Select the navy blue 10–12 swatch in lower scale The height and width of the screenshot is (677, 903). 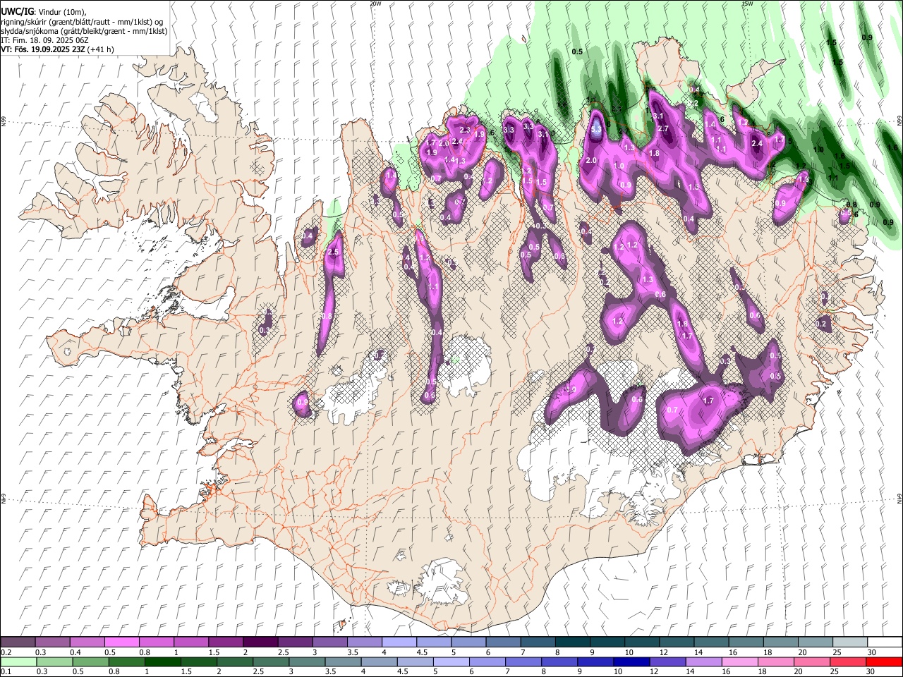click(631, 661)
